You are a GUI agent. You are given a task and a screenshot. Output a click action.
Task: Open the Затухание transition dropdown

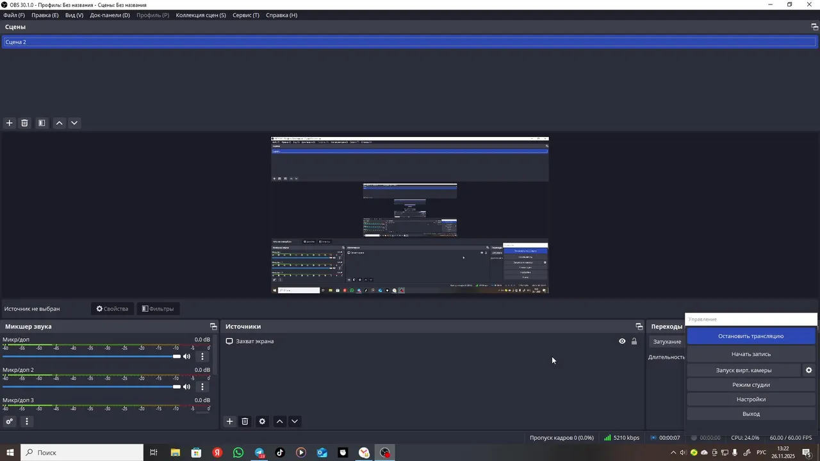click(x=667, y=342)
